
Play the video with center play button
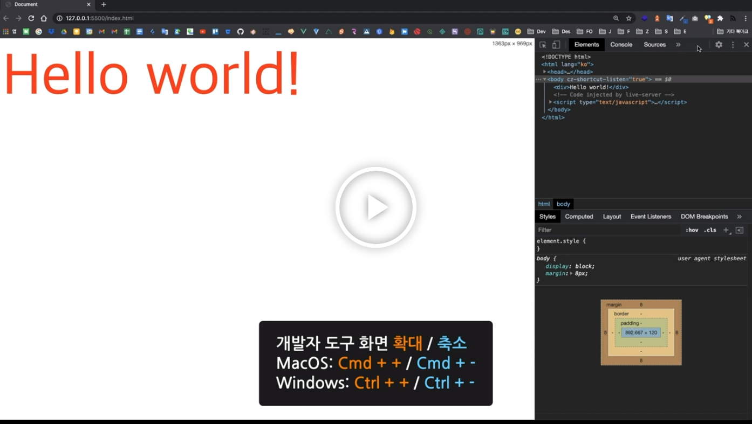pos(376,207)
